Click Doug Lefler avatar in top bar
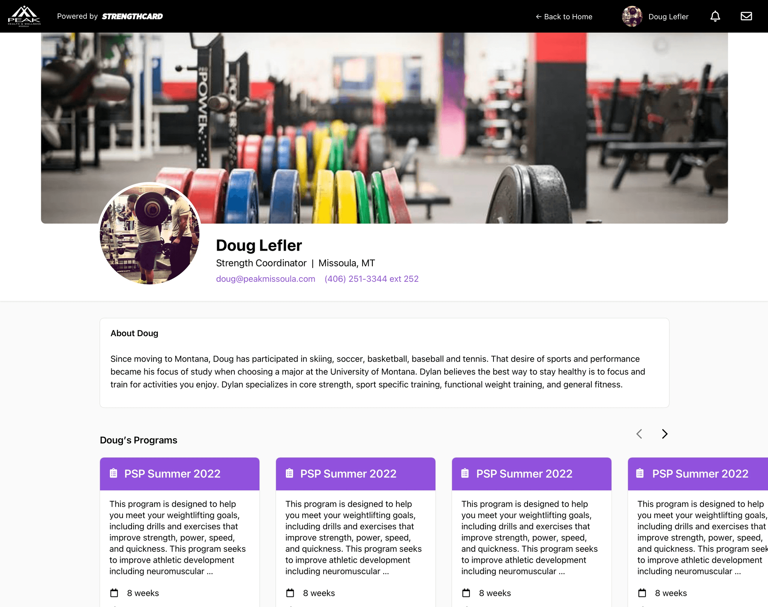 point(632,16)
